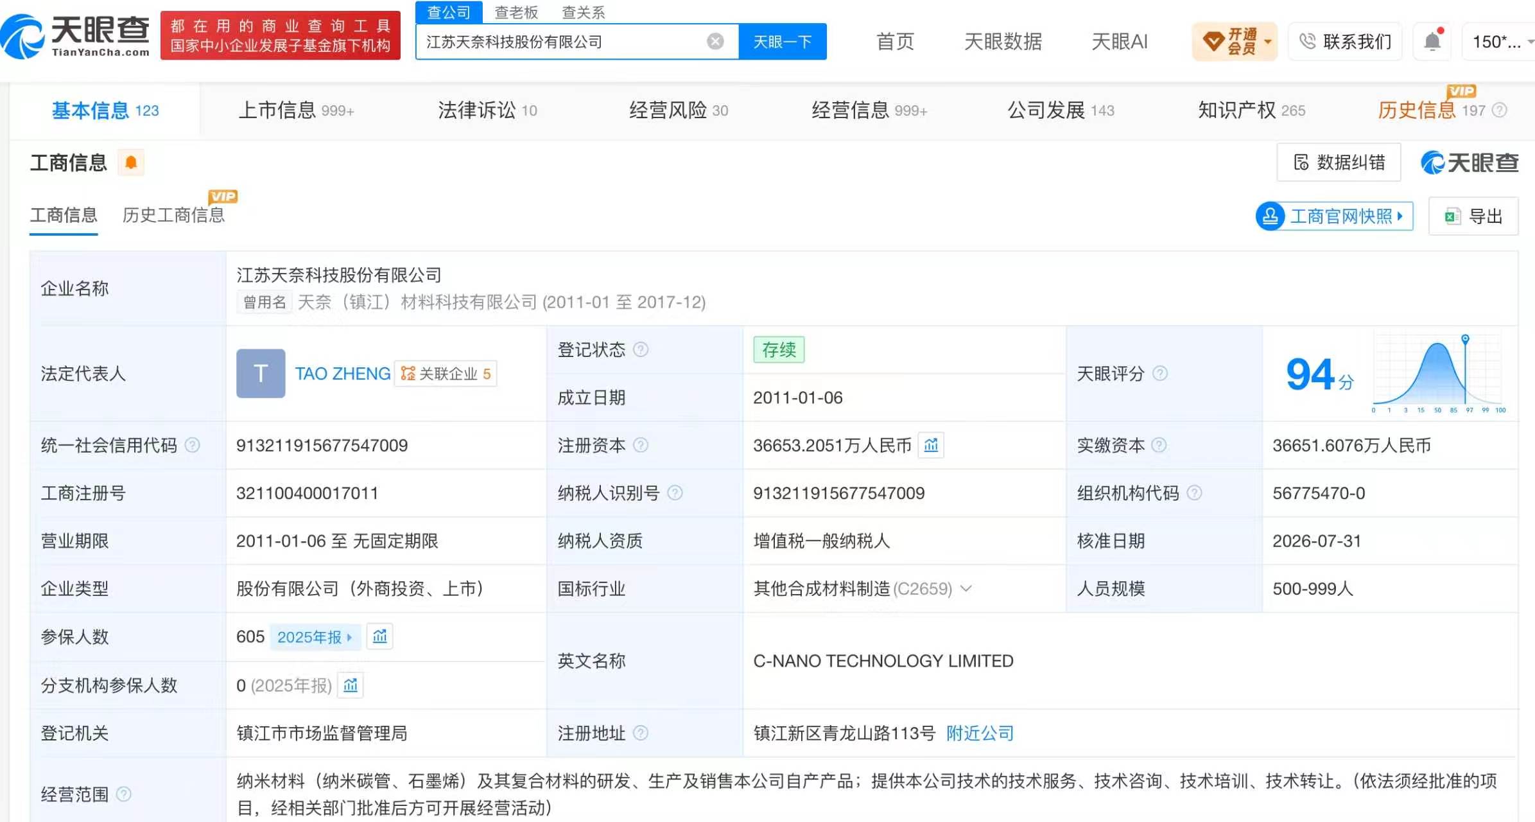Click the TianYanCha logo
The image size is (1535, 822).
pyautogui.click(x=75, y=36)
